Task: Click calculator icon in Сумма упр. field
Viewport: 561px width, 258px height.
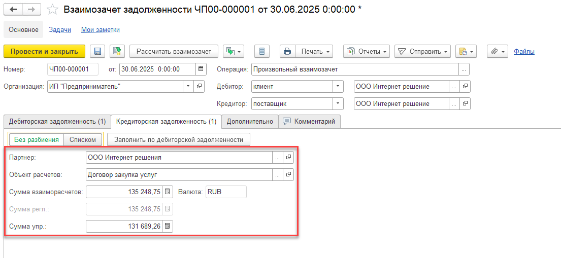Action: click(168, 226)
